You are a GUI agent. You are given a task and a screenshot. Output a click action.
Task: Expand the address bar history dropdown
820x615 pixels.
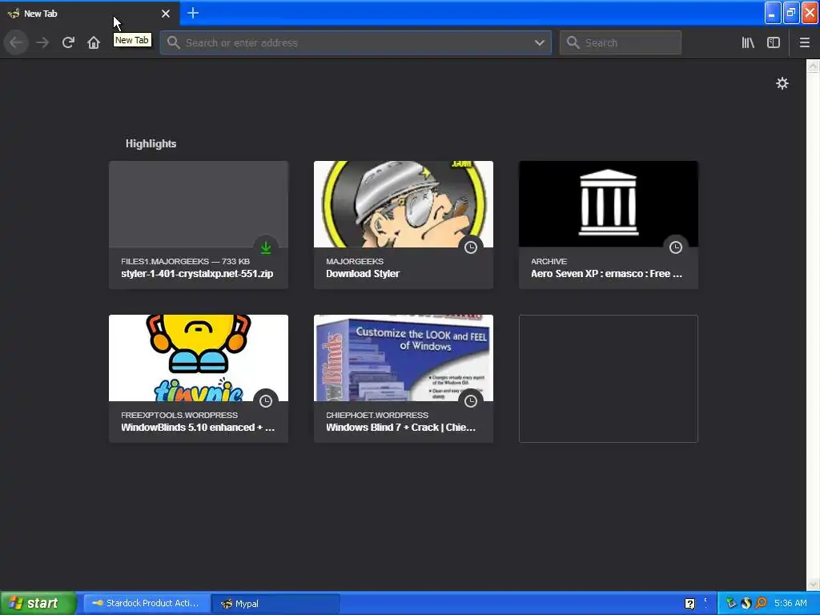click(540, 43)
